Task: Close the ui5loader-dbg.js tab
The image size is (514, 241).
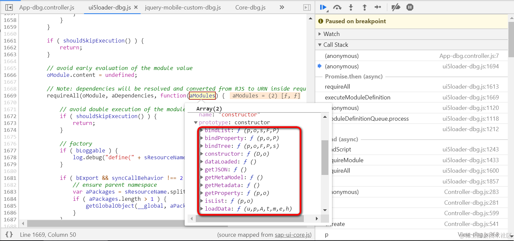Action: (x=136, y=7)
